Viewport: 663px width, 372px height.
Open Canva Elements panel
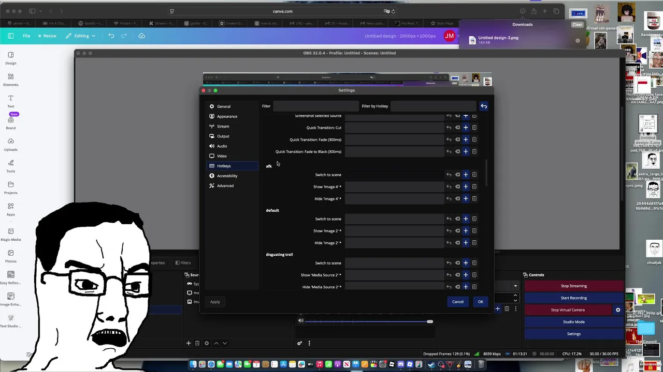(x=10, y=80)
